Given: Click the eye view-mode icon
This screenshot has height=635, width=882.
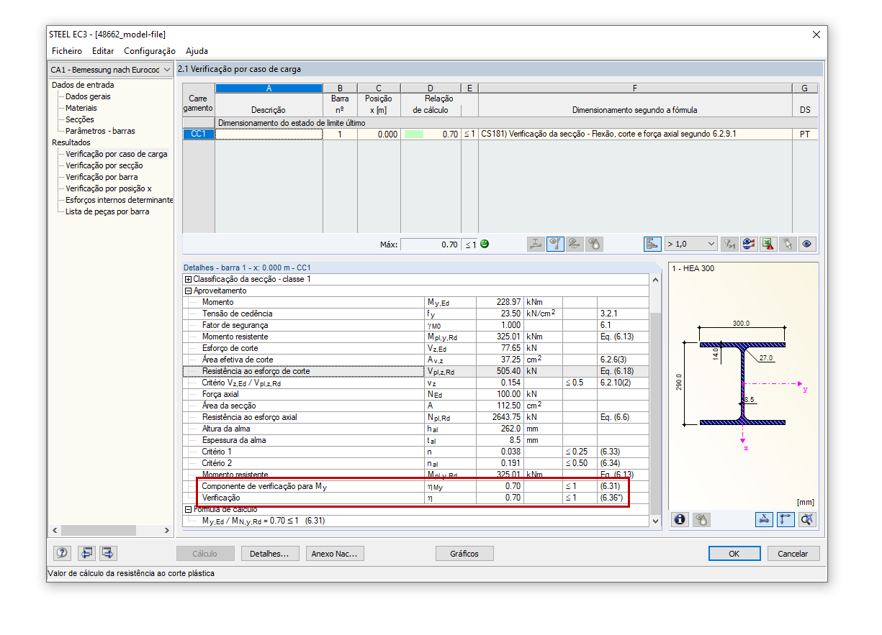Looking at the screenshot, I should coord(807,244).
